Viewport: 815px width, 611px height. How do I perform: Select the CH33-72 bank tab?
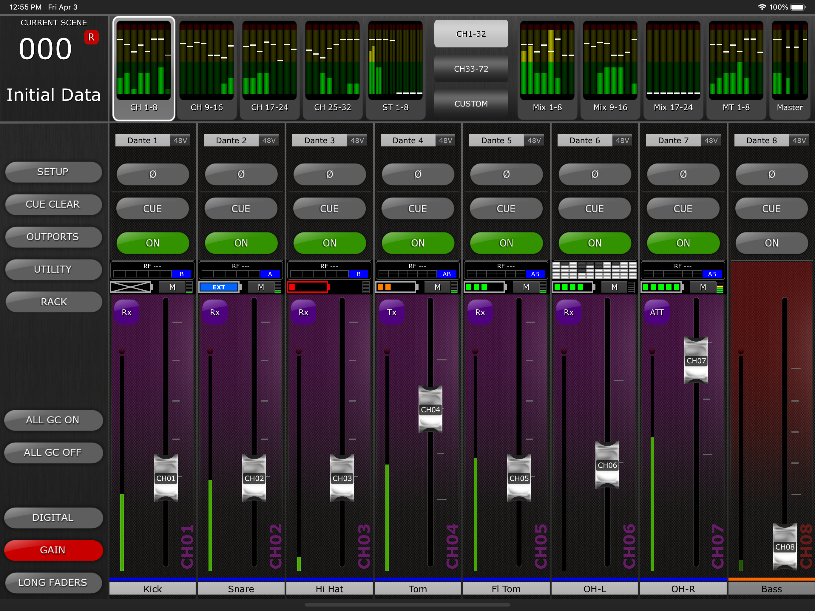point(471,69)
